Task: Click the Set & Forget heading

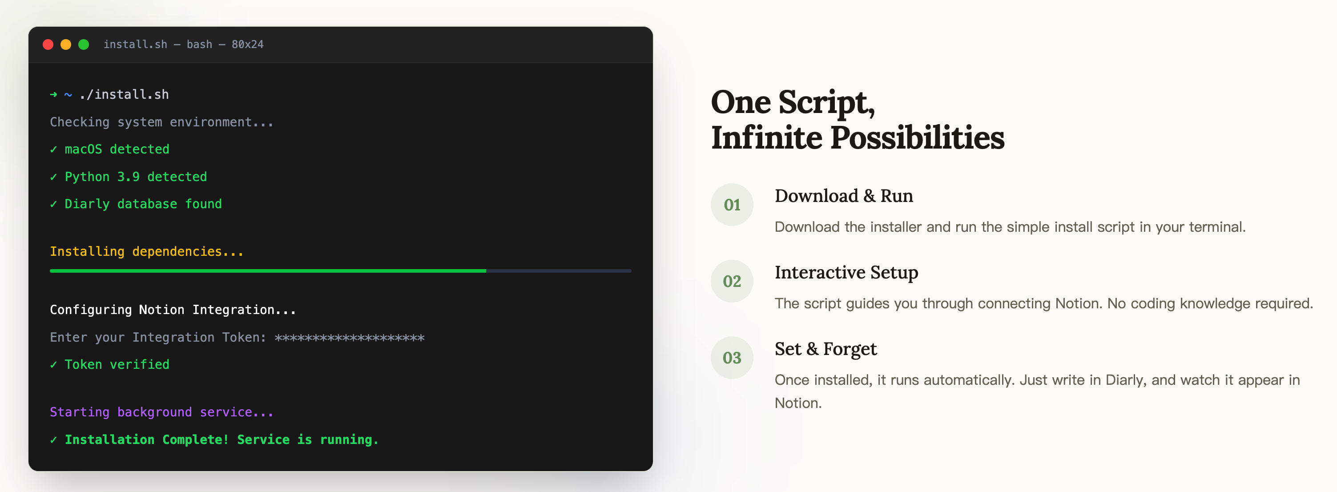Action: [826, 349]
